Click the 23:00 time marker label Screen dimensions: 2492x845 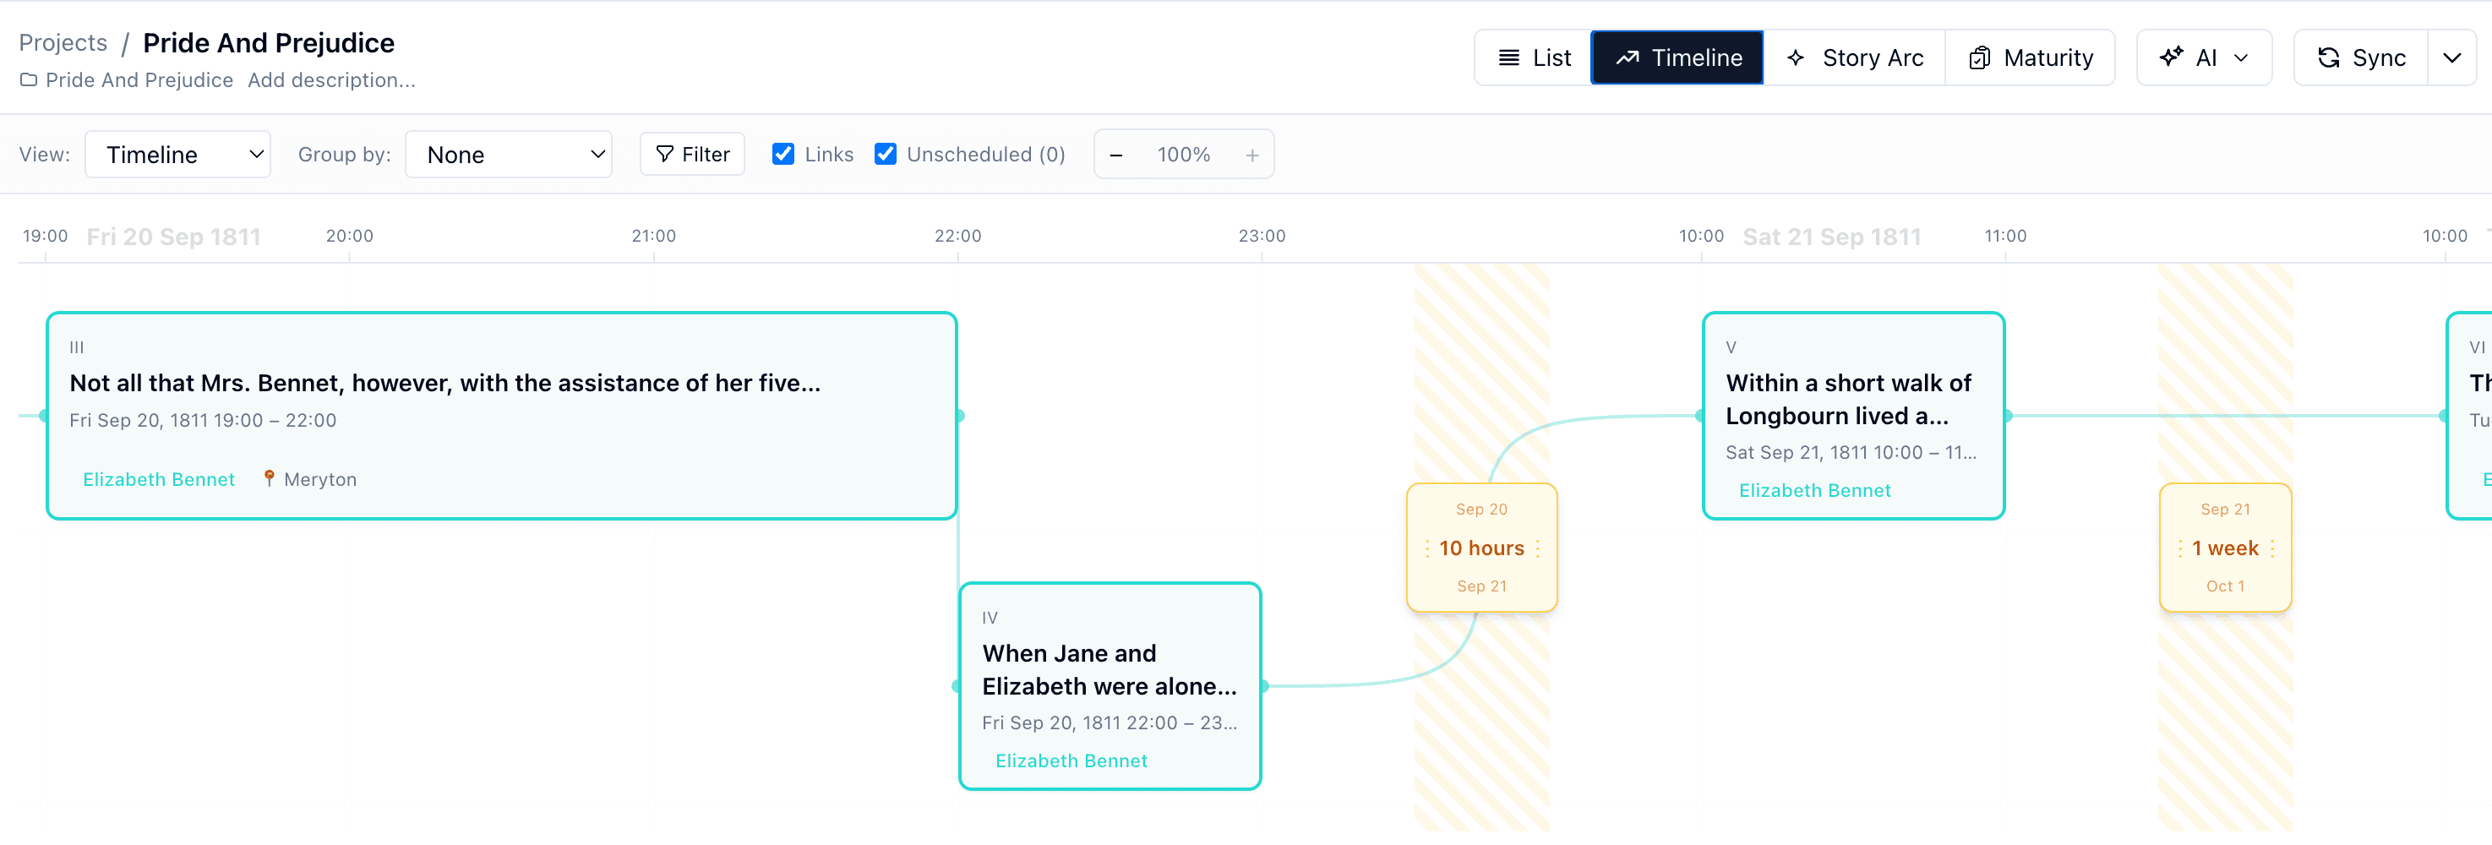pos(1262,236)
